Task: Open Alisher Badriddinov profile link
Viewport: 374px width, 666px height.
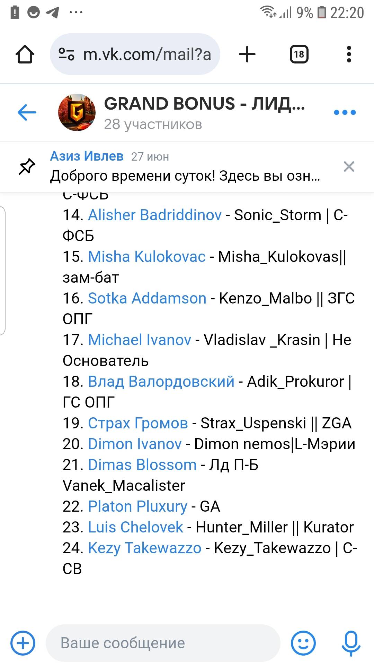Action: [155, 215]
